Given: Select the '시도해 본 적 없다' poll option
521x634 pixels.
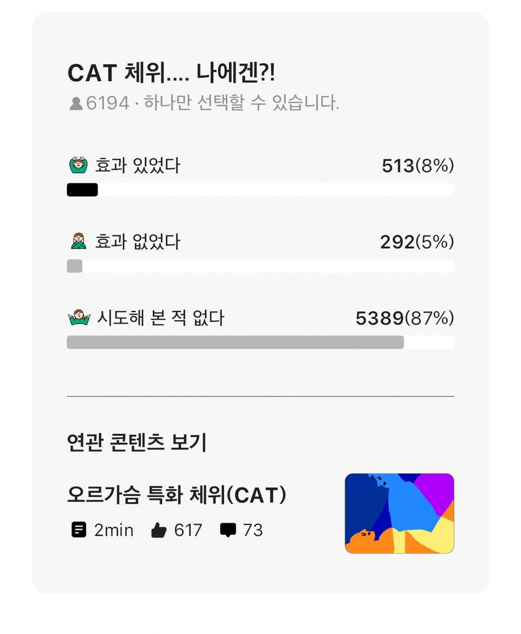Looking at the screenshot, I should [x=160, y=318].
